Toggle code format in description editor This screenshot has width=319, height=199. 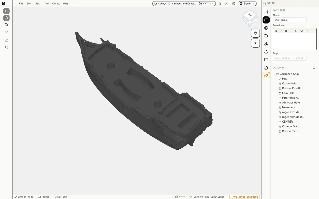pyautogui.click(x=302, y=31)
